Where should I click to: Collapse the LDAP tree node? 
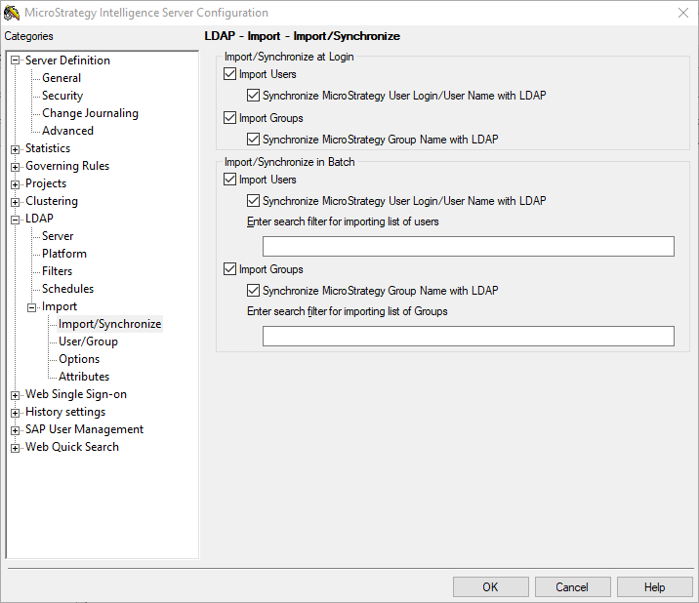click(x=16, y=220)
